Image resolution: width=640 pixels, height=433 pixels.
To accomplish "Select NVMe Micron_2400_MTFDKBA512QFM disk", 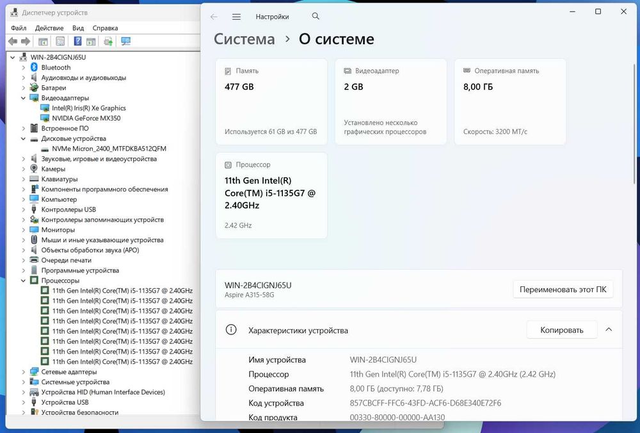I will (109, 149).
